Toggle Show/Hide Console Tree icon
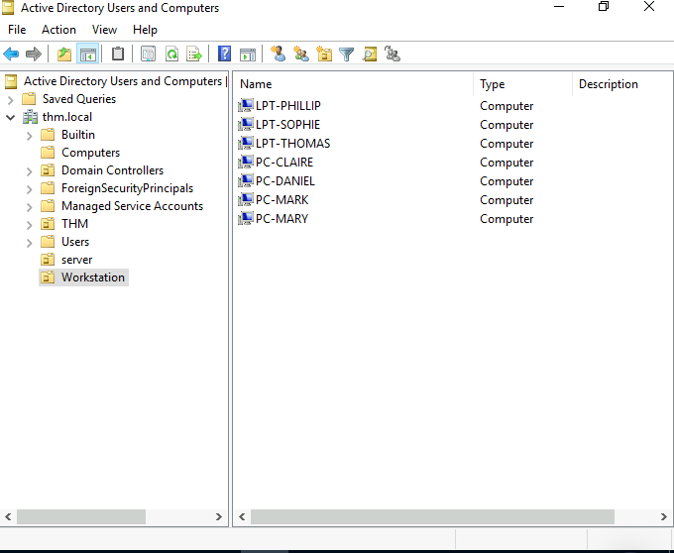Image resolution: width=674 pixels, height=553 pixels. click(87, 55)
